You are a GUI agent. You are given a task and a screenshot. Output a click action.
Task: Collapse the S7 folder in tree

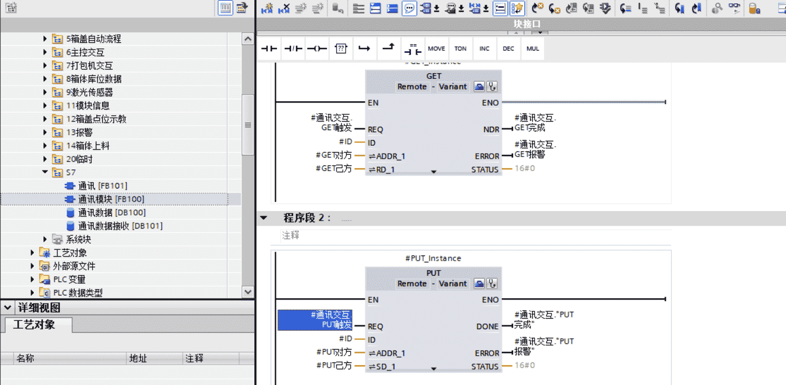(x=46, y=172)
